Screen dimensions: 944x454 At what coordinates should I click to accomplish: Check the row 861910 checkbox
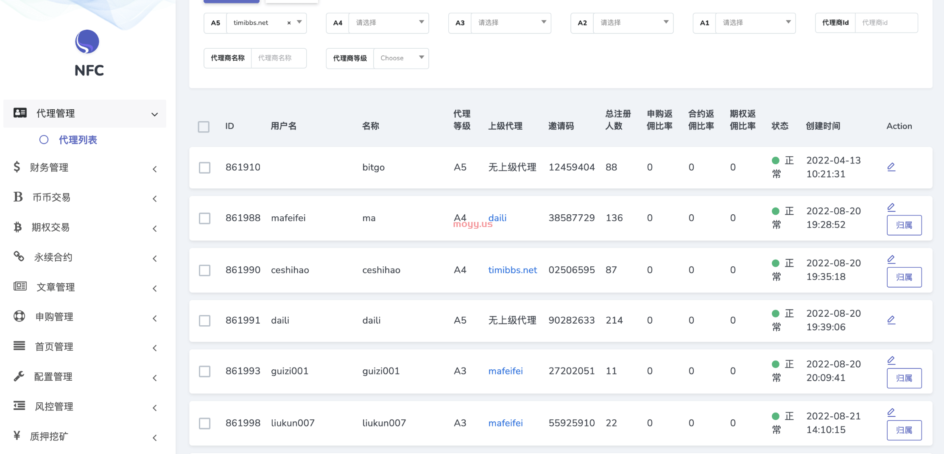pos(204,168)
